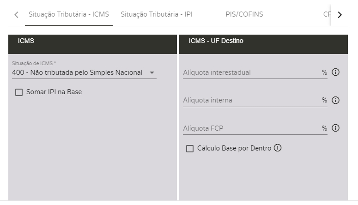Click the Situação de ICMS dropdown arrow
The image size is (358, 205).
coord(152,72)
